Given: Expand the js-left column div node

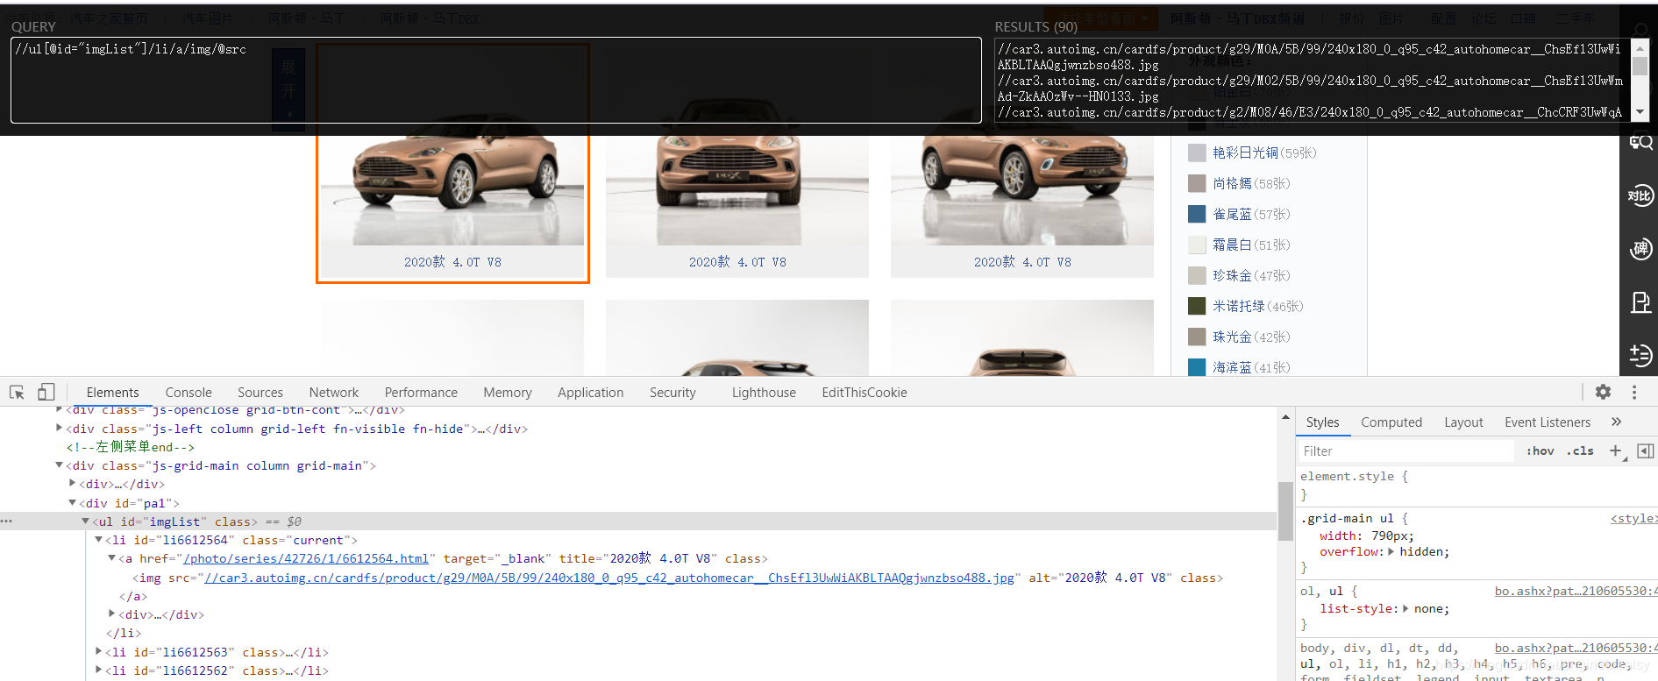Looking at the screenshot, I should [x=59, y=428].
